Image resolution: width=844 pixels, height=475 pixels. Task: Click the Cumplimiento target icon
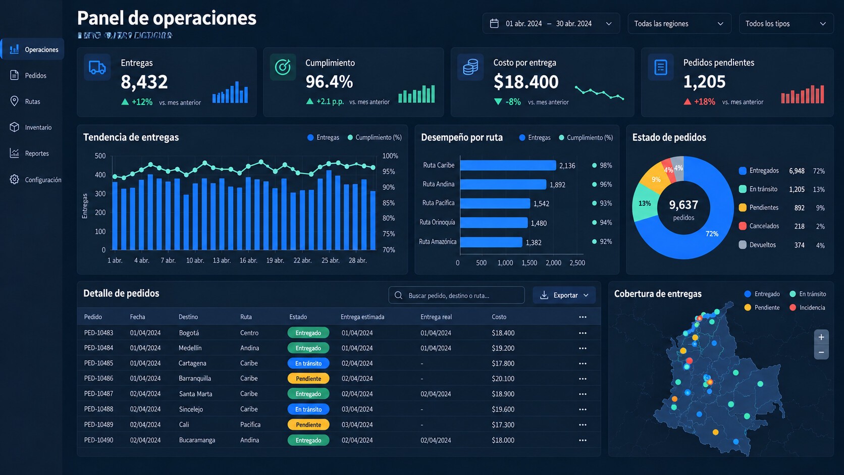[x=283, y=67]
